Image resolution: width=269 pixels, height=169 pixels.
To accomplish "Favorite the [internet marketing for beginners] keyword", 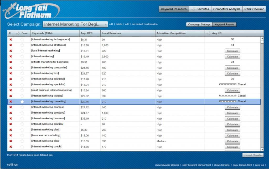I will coord(22,40).
